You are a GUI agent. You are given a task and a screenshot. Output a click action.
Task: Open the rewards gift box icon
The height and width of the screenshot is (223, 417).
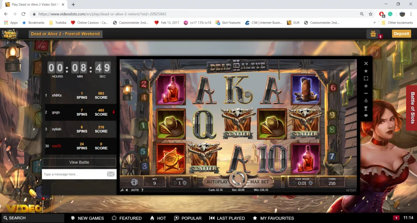pos(373,34)
